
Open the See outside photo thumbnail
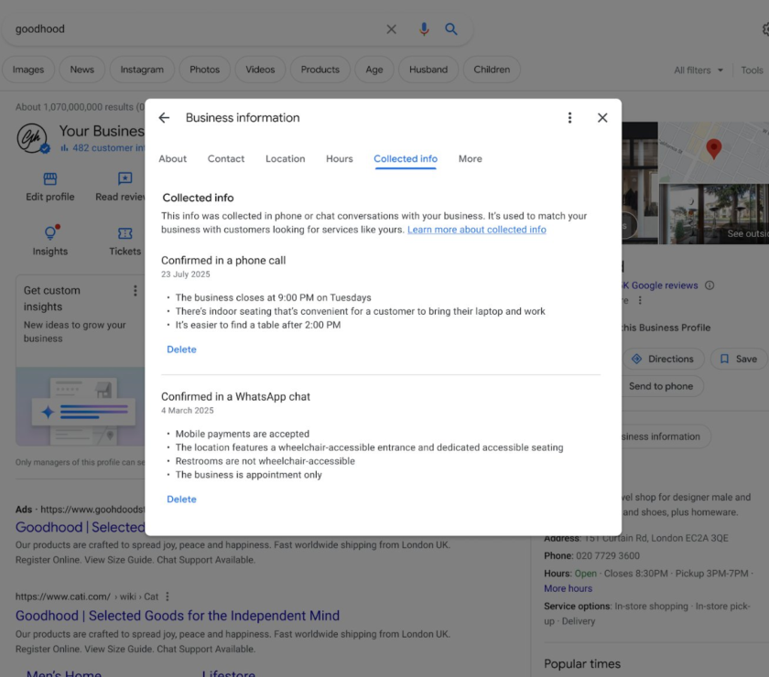tap(713, 214)
